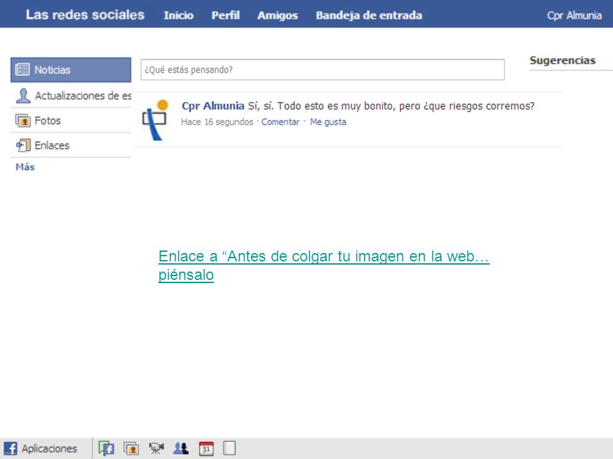Screen dimensions: 613x459
Task: Click Comentar under the post
Action: [x=280, y=122]
